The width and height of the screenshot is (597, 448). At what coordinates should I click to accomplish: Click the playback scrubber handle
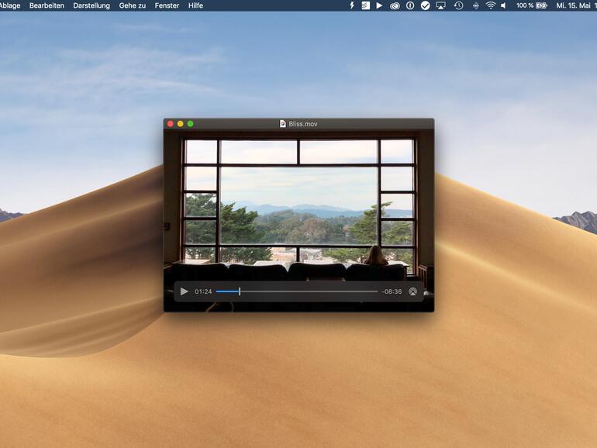point(240,291)
